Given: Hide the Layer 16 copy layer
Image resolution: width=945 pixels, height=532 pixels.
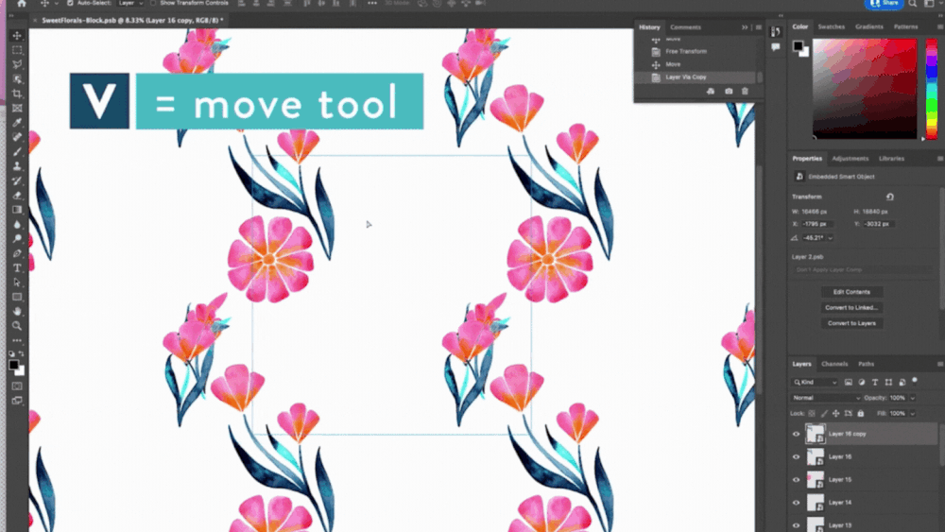Looking at the screenshot, I should coord(796,434).
